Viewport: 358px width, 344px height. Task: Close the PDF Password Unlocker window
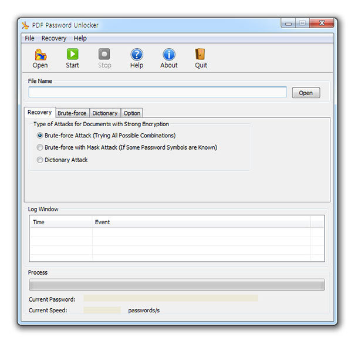pyautogui.click(x=322, y=23)
